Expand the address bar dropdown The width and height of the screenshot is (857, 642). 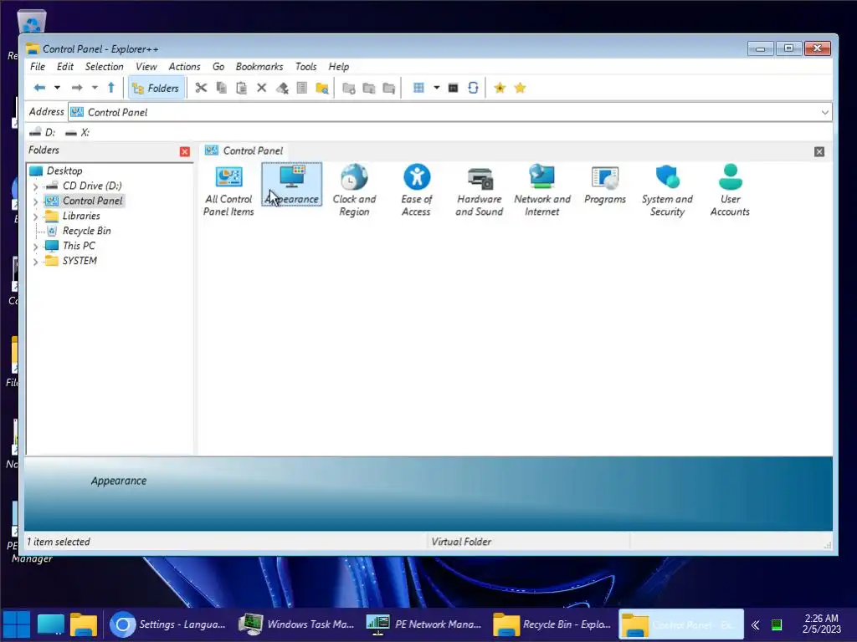[x=824, y=113]
